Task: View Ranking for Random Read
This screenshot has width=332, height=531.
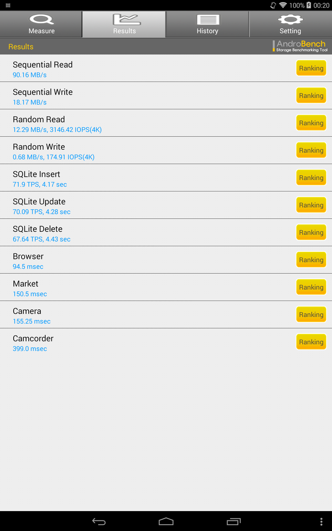Action: (x=311, y=123)
